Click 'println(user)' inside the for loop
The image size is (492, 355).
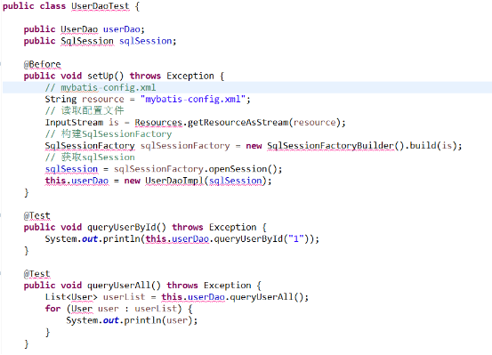(158, 320)
